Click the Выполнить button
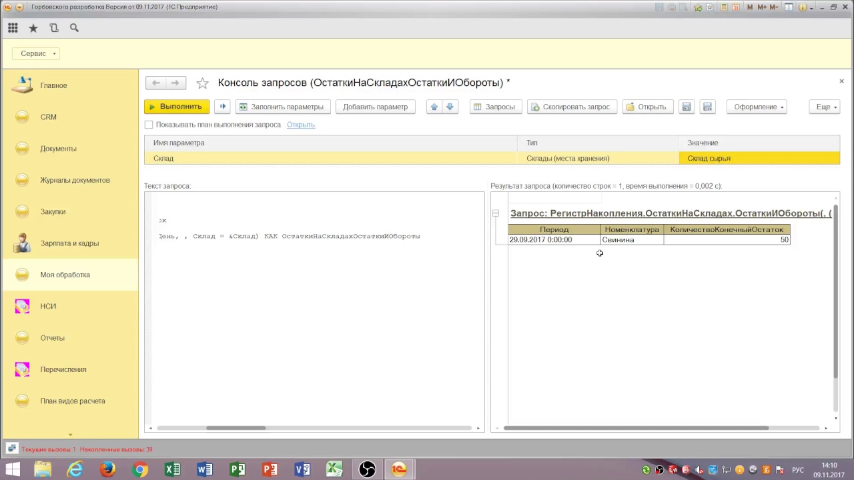The height and width of the screenshot is (480, 854). (177, 107)
